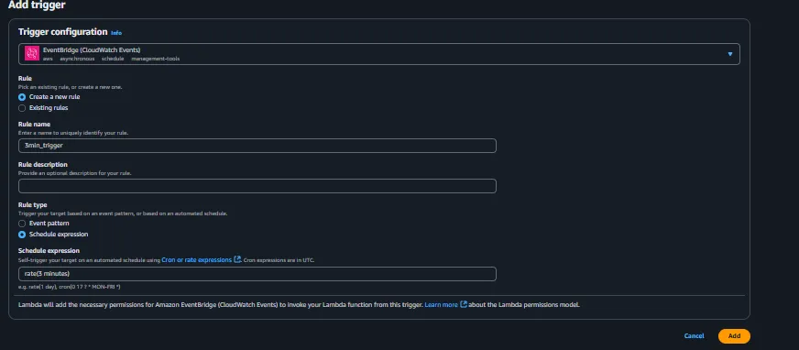Click the 'management-tools' tag text

point(156,59)
